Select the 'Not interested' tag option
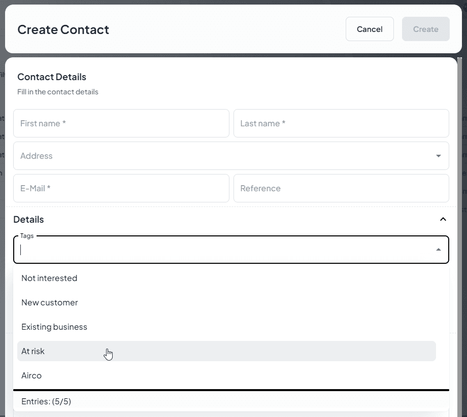Image resolution: width=467 pixels, height=417 pixels. (49, 278)
